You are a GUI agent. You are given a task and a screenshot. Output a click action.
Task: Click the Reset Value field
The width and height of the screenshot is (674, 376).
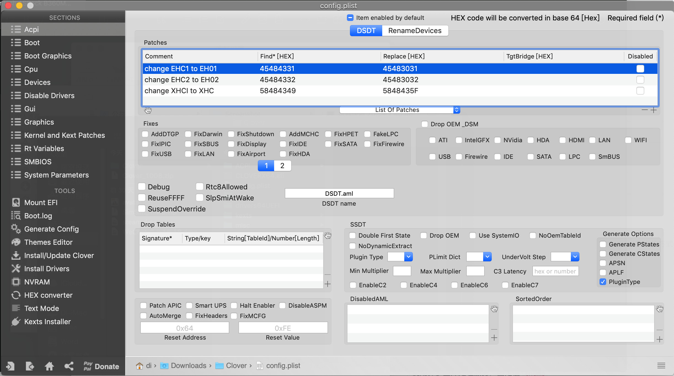click(283, 328)
